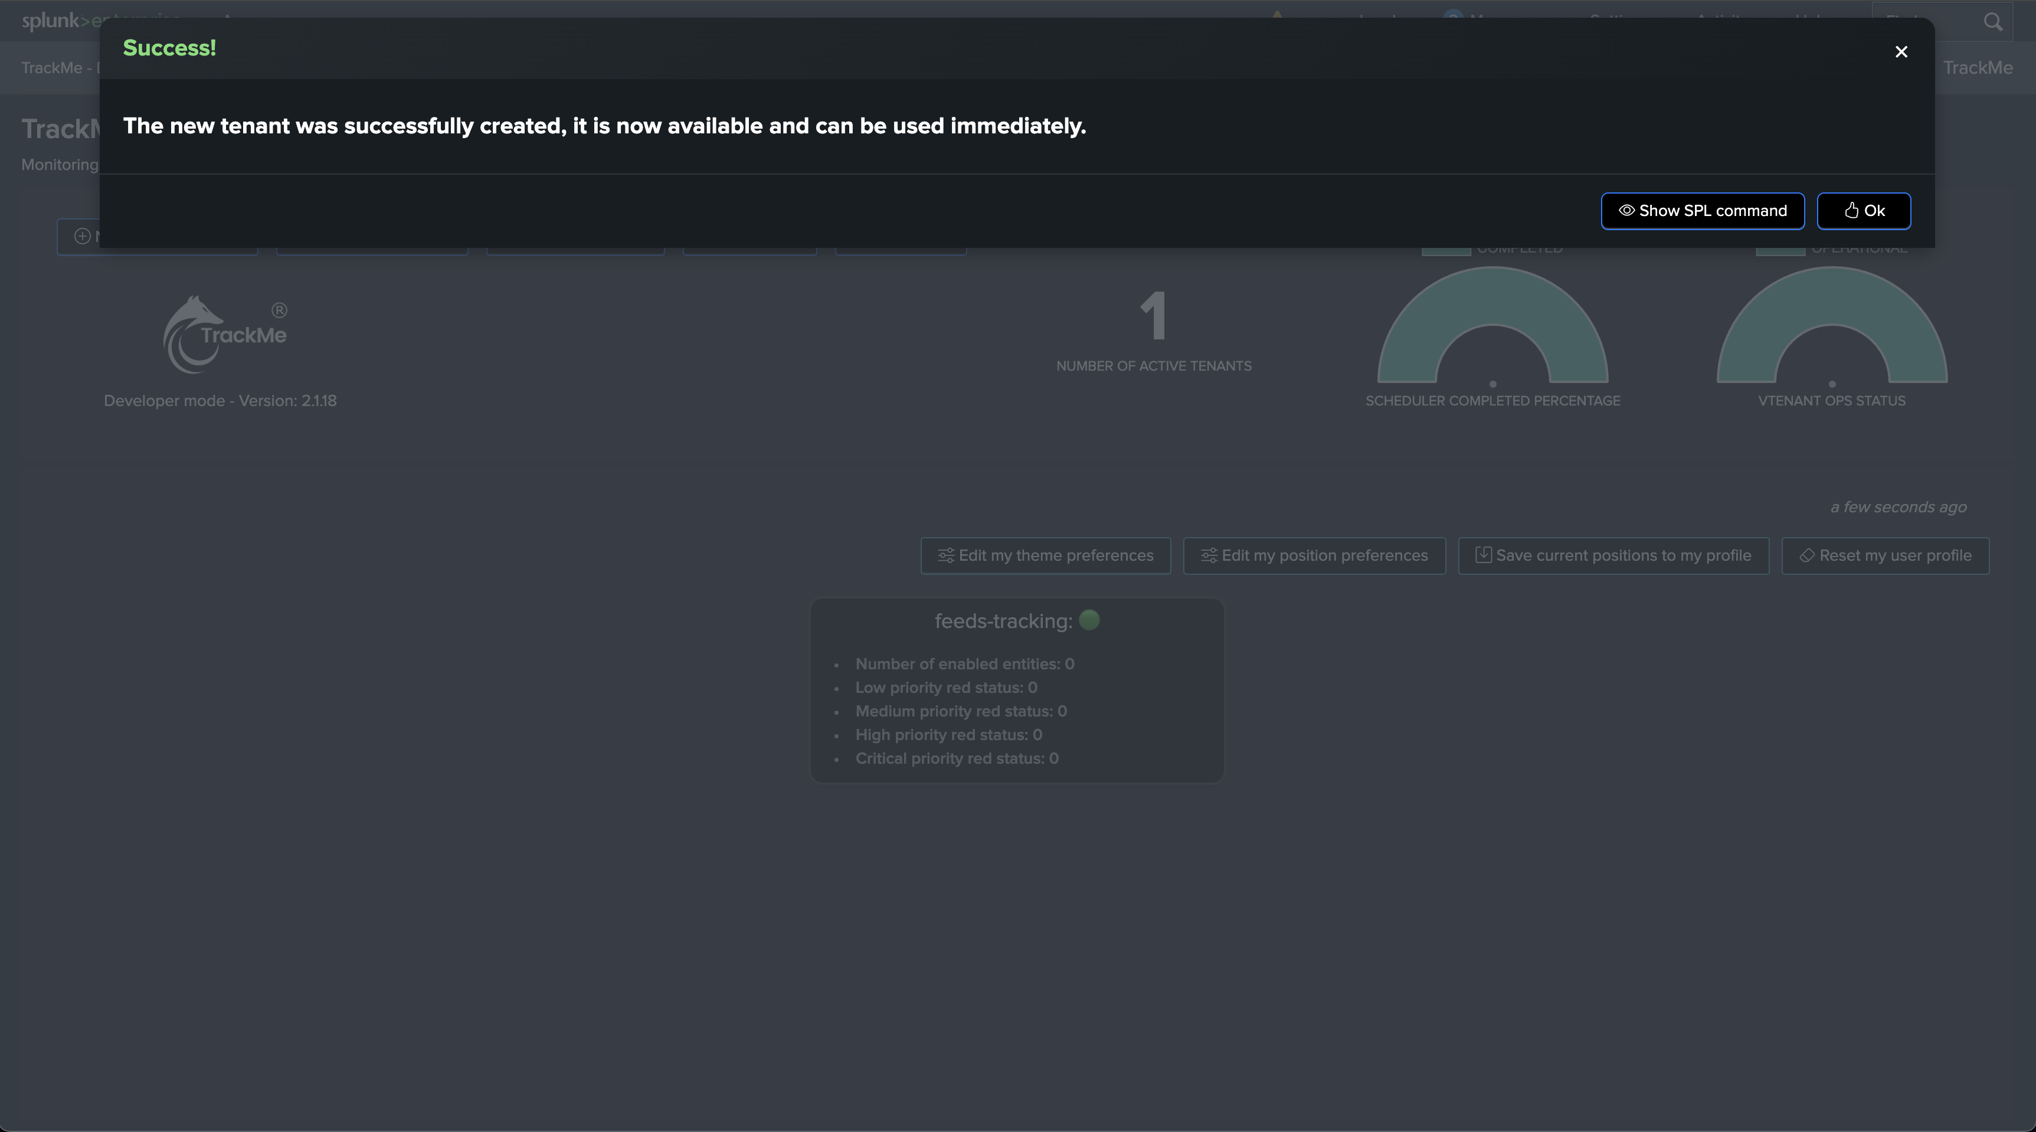Click the tenant successfully created message
The height and width of the screenshot is (1132, 2036).
(x=605, y=126)
